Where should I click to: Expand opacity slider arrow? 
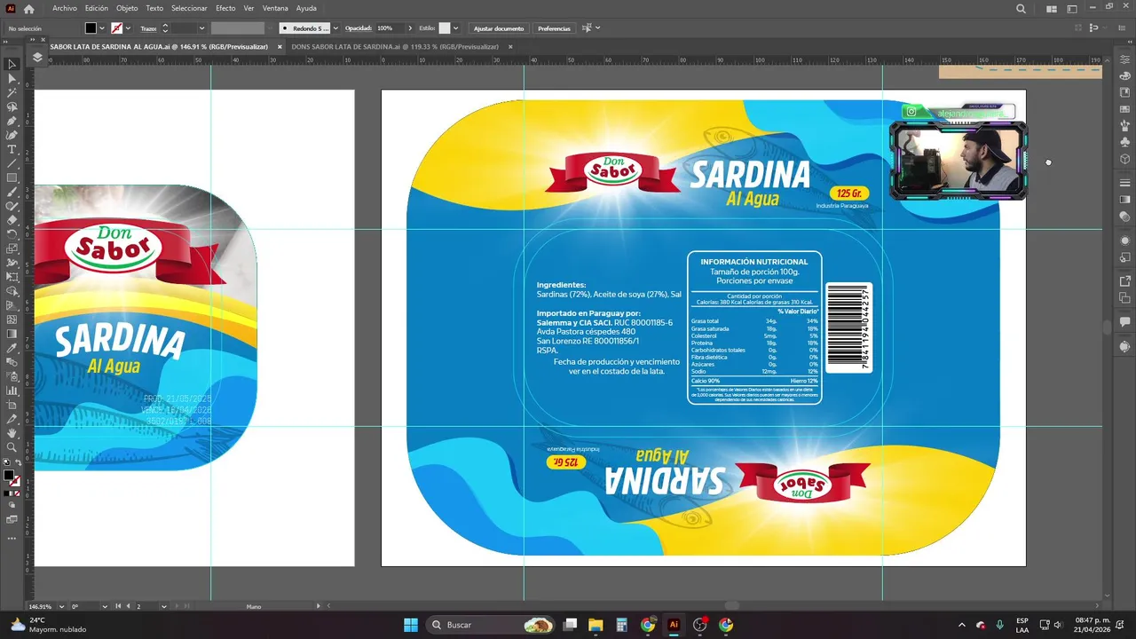(x=409, y=28)
